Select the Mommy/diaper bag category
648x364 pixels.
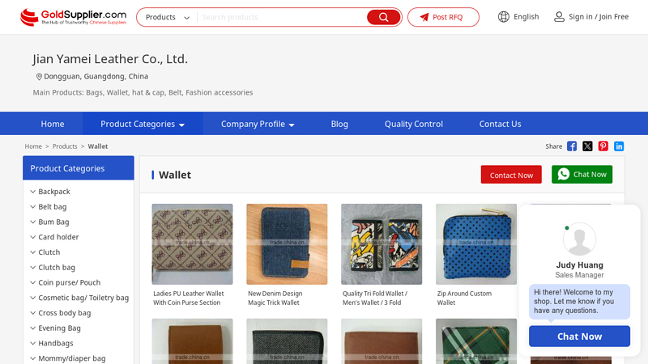pos(72,358)
